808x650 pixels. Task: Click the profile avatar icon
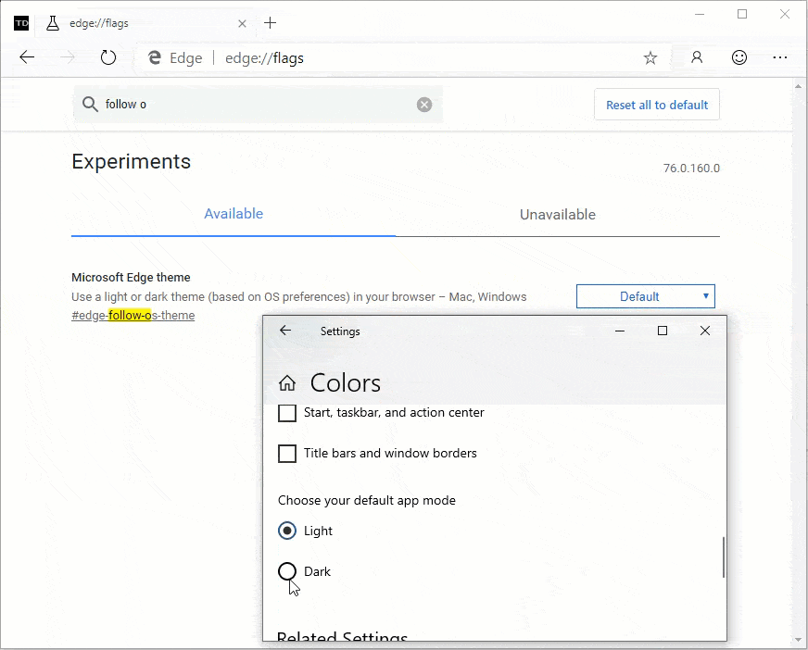696,56
